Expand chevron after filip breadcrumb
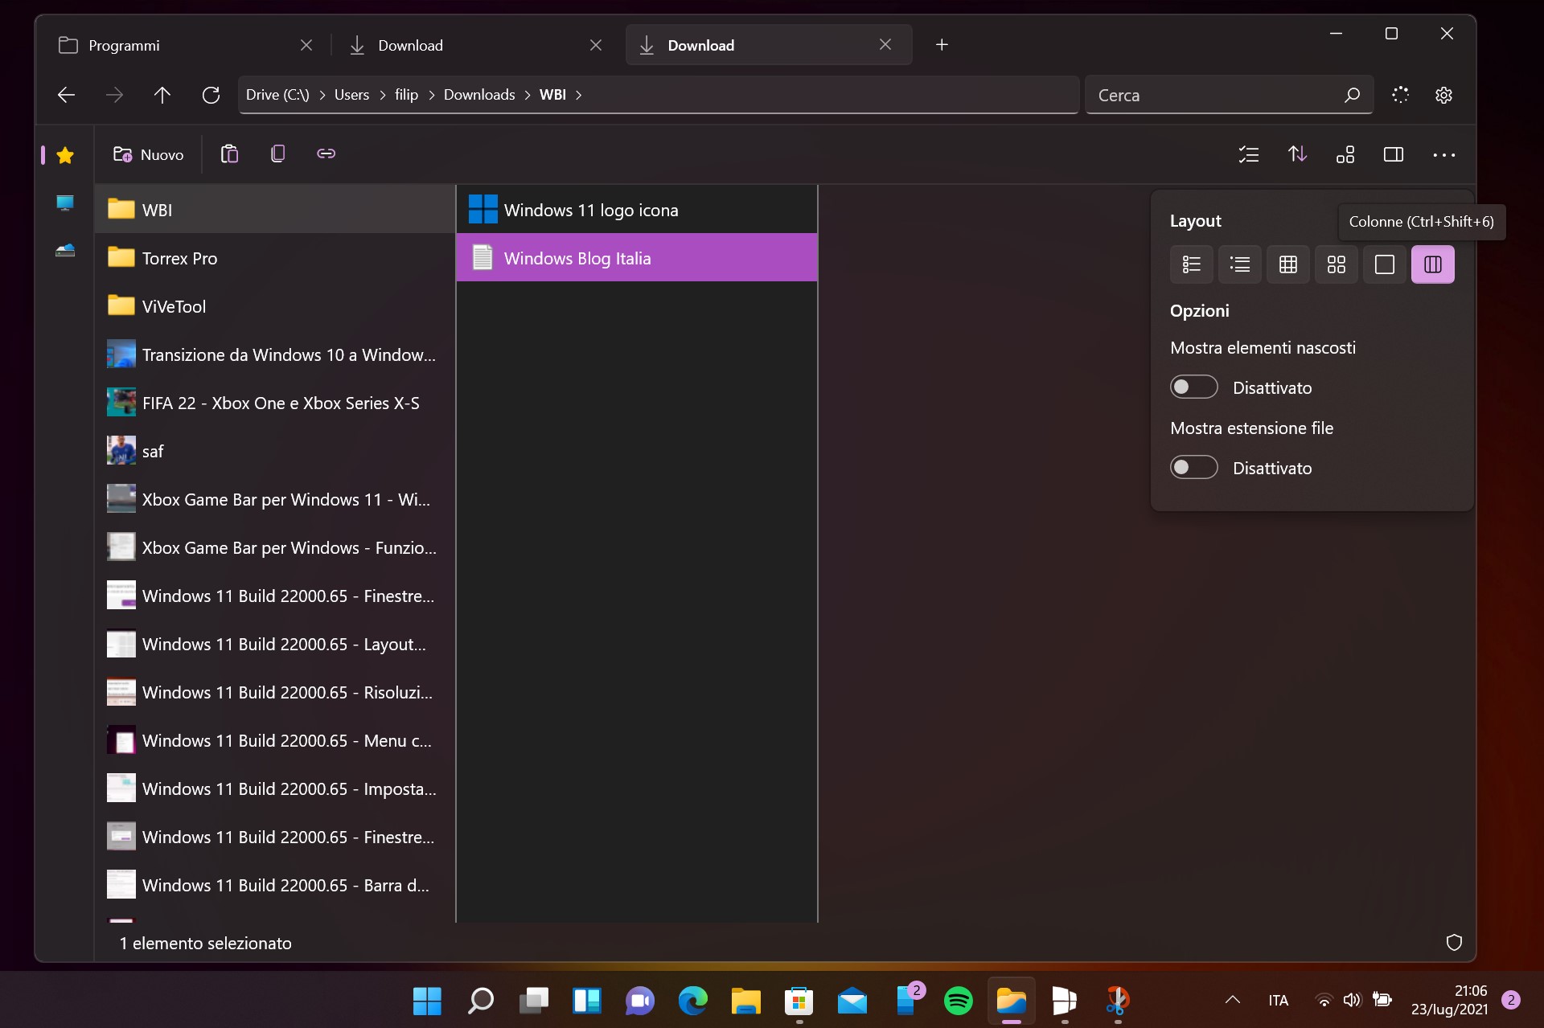Viewport: 1544px width, 1028px height. [432, 95]
